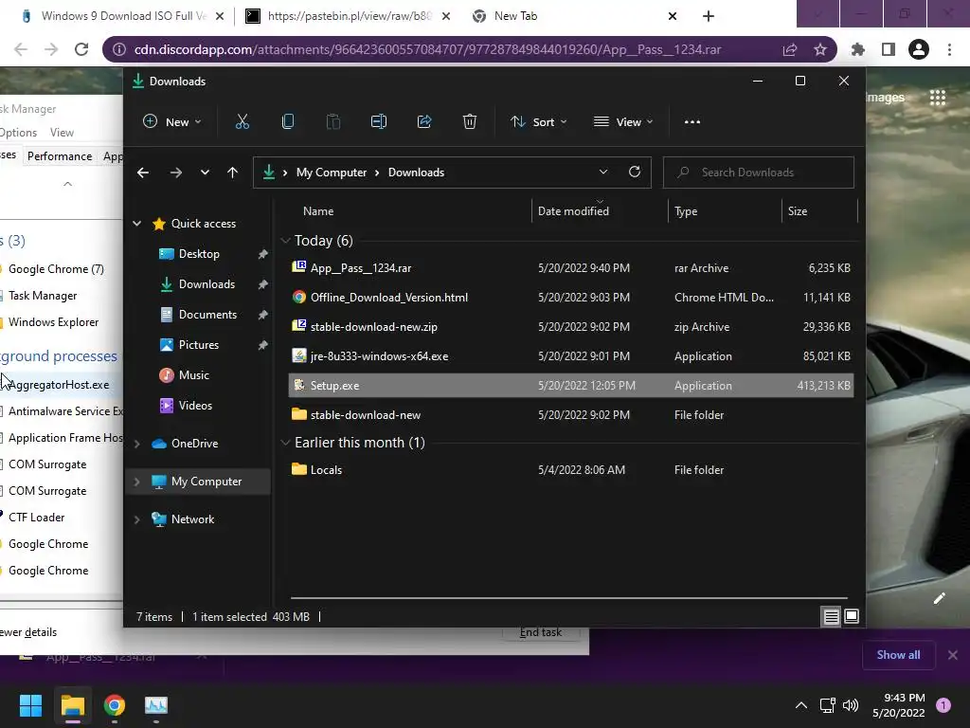970x728 pixels.
Task: Open Google apps grid icon
Action: point(938,98)
